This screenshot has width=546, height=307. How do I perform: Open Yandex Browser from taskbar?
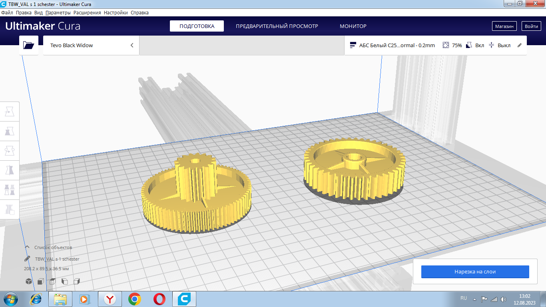(110, 299)
